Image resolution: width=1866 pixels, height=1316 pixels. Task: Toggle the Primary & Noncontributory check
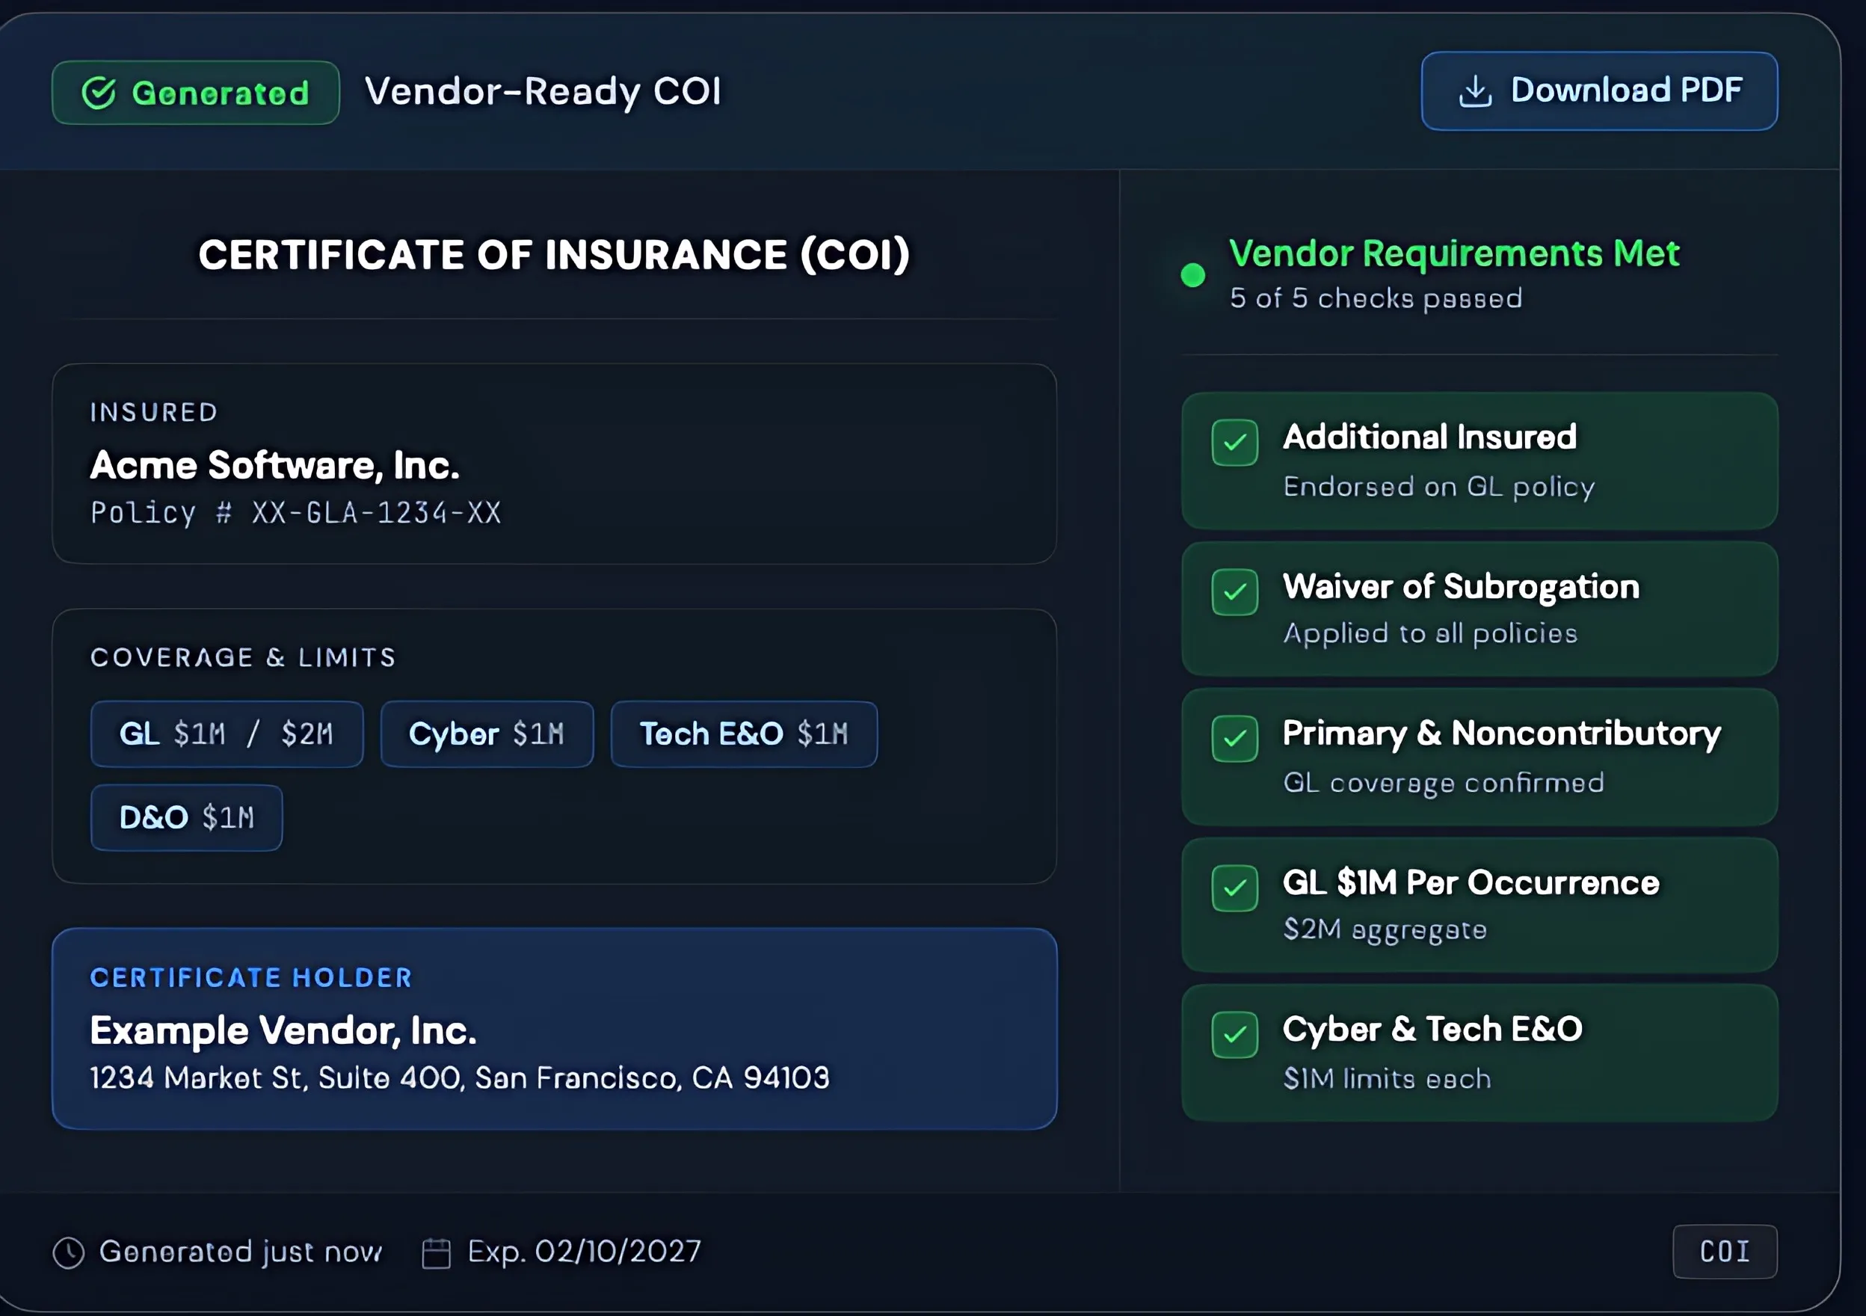click(x=1234, y=739)
